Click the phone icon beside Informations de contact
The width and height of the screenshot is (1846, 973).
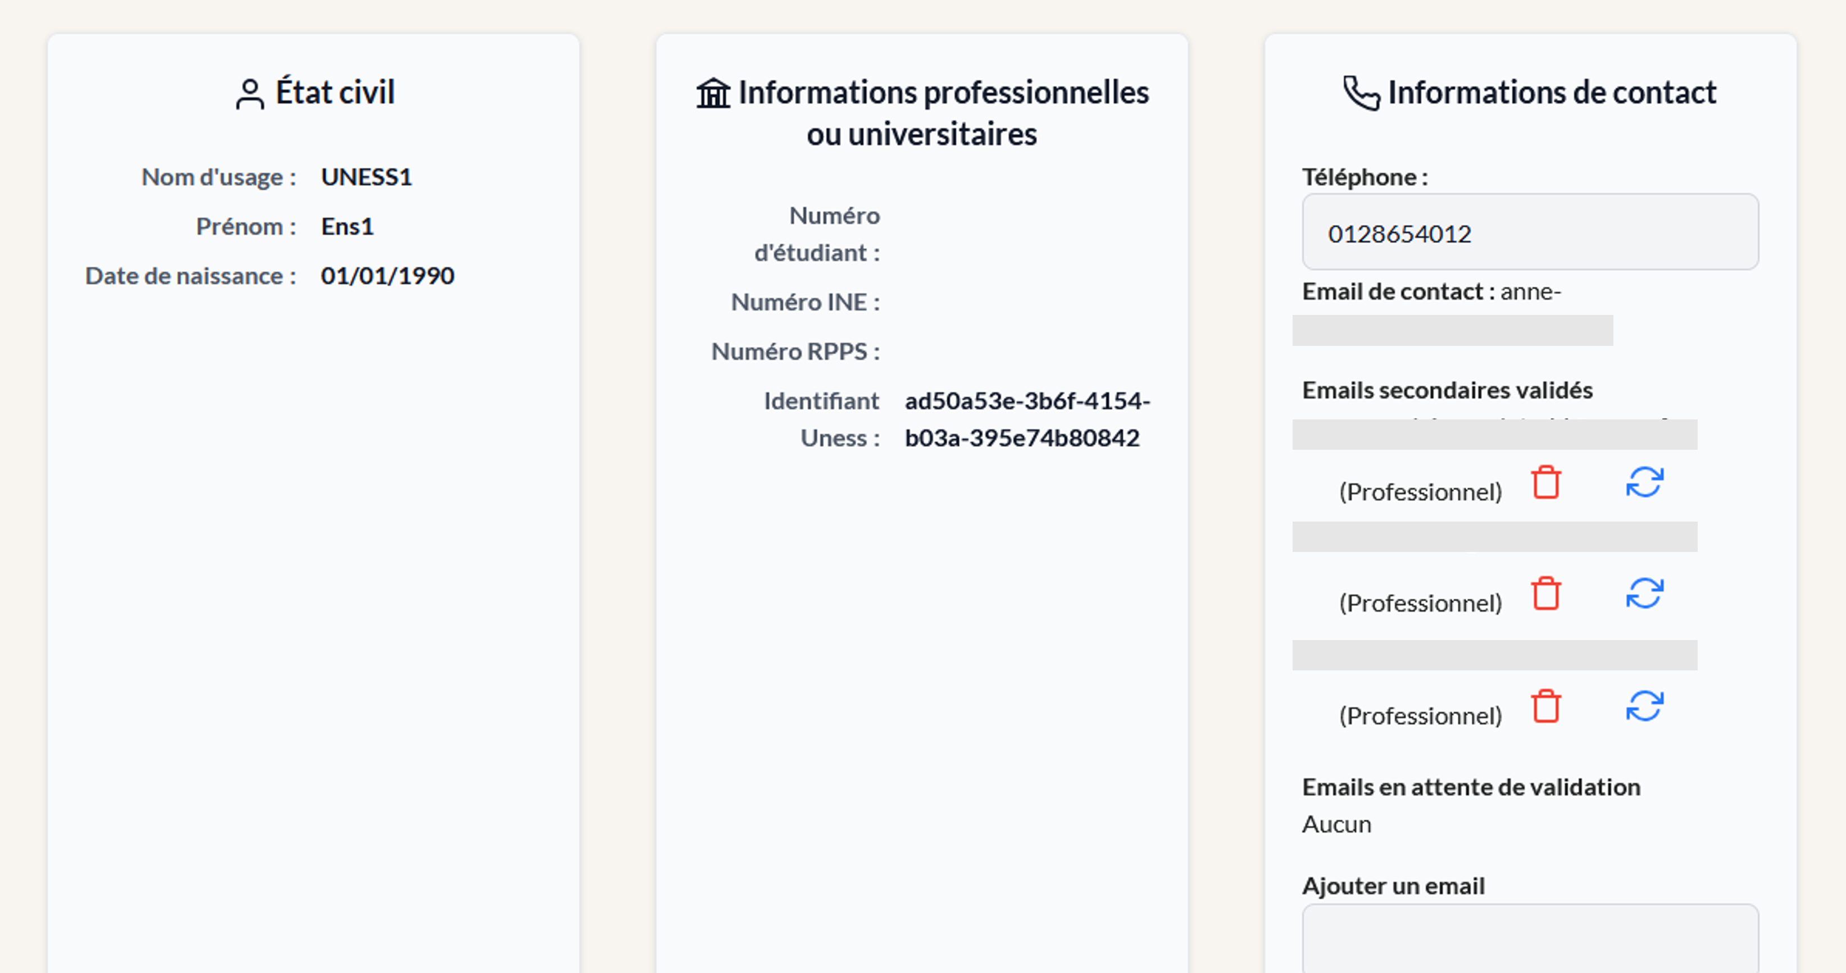(x=1361, y=93)
